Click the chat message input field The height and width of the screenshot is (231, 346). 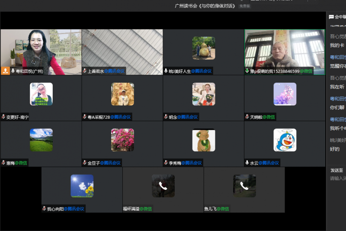[337, 178]
